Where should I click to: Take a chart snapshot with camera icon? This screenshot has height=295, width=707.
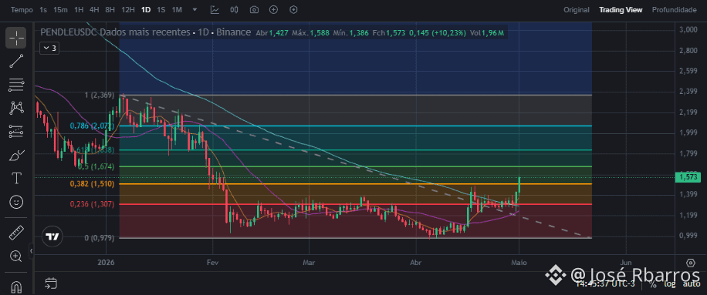(x=254, y=9)
